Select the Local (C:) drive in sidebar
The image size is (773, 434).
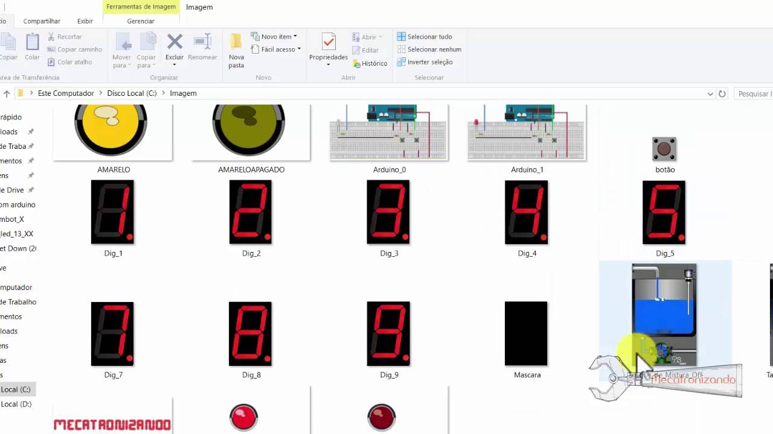point(16,389)
